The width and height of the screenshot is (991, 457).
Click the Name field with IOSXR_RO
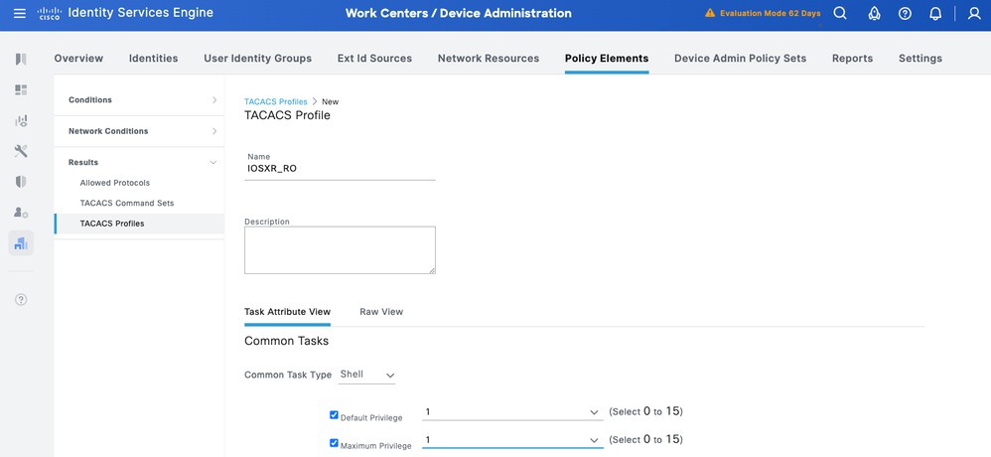tap(340, 169)
